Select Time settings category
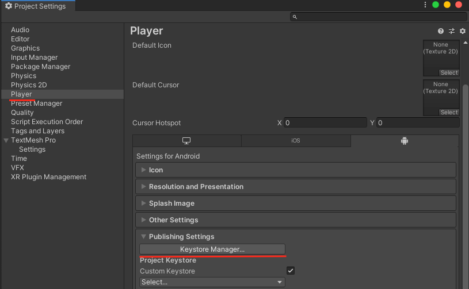This screenshot has width=469, height=289. (19, 159)
